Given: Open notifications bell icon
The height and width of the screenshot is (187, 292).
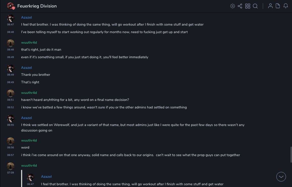Looking at the screenshot, I should click(286, 6).
